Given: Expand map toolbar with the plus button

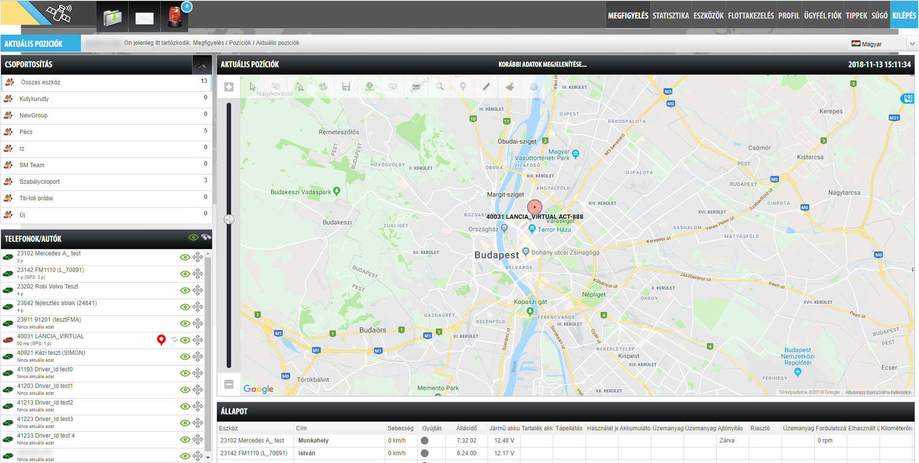Looking at the screenshot, I should click(x=229, y=87).
